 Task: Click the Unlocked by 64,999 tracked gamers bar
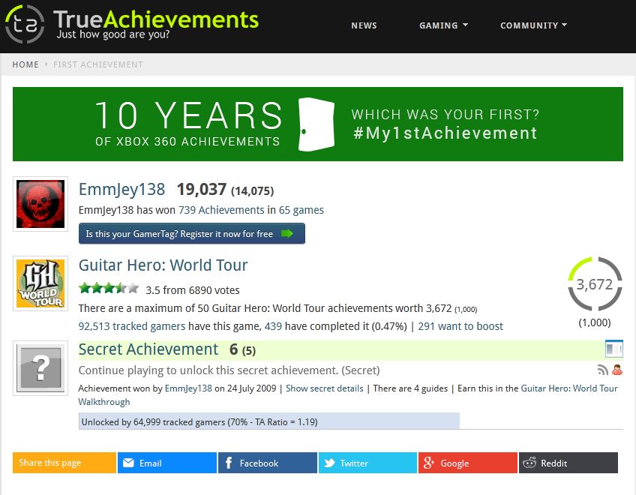(269, 421)
